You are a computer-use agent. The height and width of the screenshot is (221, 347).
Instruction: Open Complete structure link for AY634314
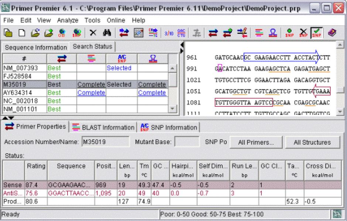[x=152, y=93]
